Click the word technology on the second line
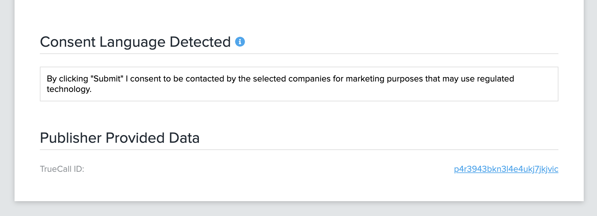This screenshot has width=597, height=216. click(x=69, y=89)
